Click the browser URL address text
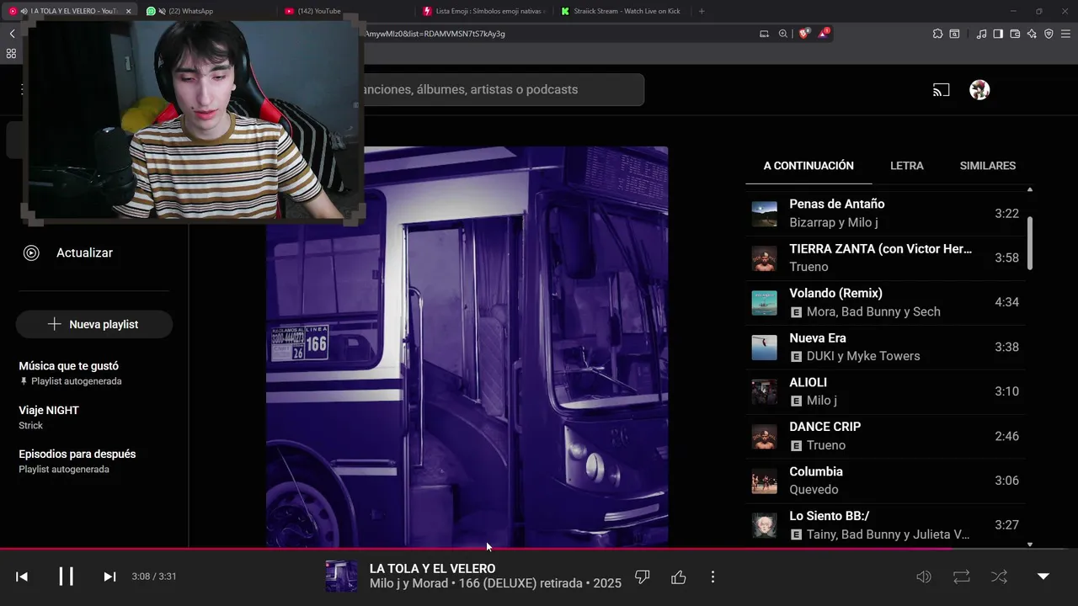This screenshot has width=1078, height=606. [435, 34]
